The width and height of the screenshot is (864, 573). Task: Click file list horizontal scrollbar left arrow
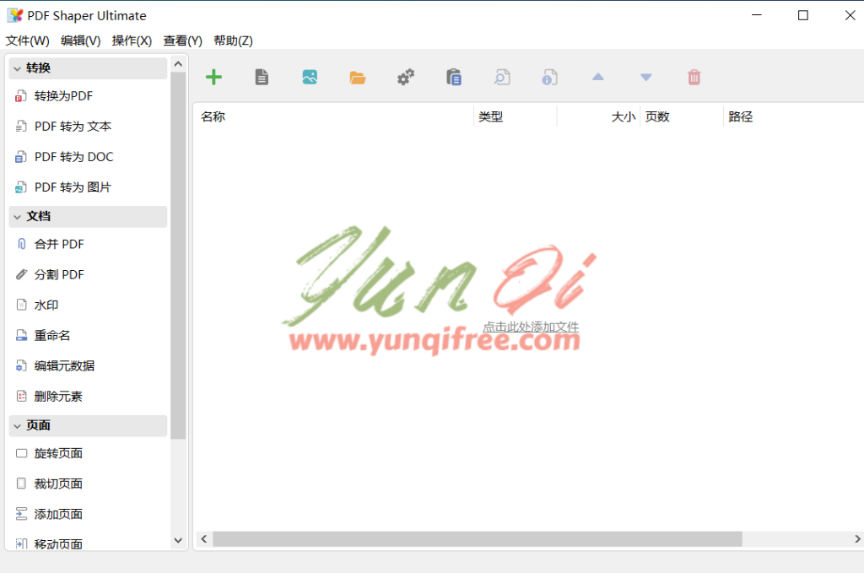coord(204,539)
